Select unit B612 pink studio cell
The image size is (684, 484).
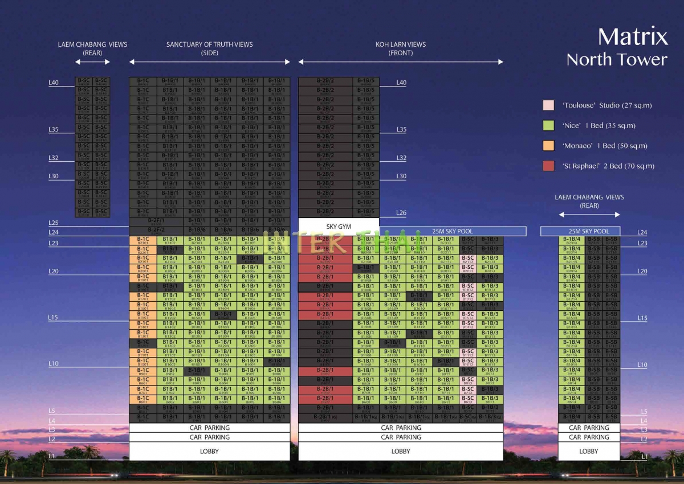tap(467, 399)
